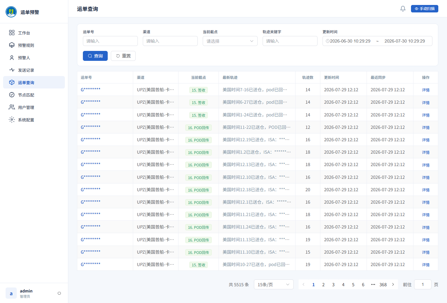Go to page 6
Viewport: 447px width, 303px height.
coord(363,284)
